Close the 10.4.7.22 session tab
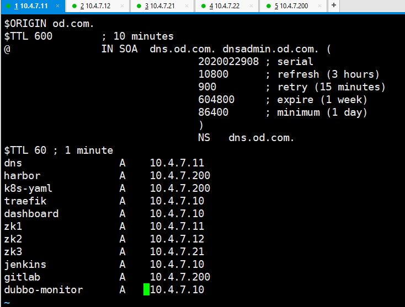The height and width of the screenshot is (307, 405). tap(252, 6)
